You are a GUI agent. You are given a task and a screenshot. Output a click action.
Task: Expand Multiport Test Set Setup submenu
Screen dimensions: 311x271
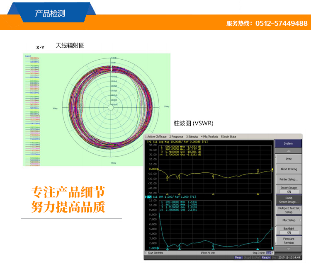click(x=289, y=210)
